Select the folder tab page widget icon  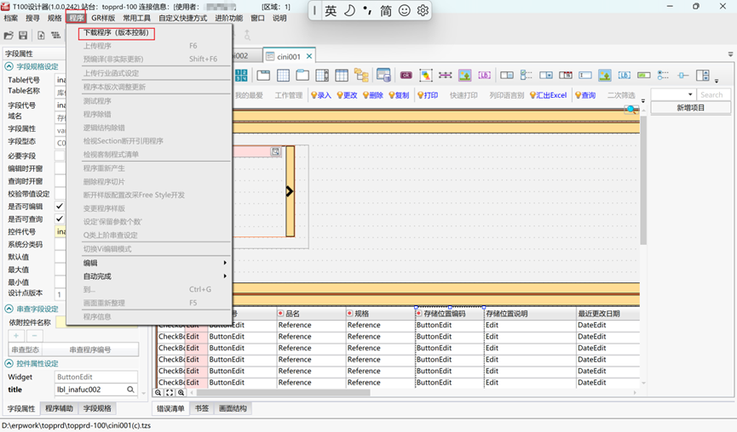coord(302,75)
